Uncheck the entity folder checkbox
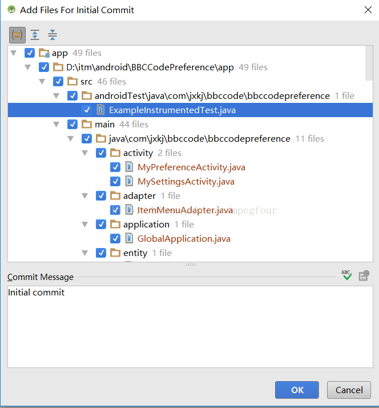Screen dimensions: 379x408 (101, 253)
